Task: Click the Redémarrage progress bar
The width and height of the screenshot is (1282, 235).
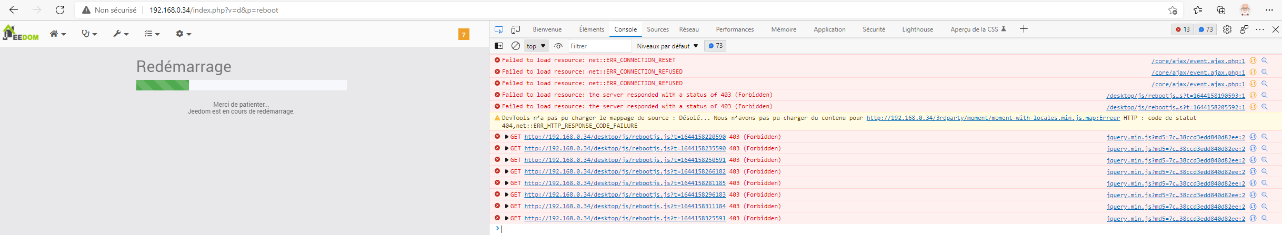Action: [241, 85]
